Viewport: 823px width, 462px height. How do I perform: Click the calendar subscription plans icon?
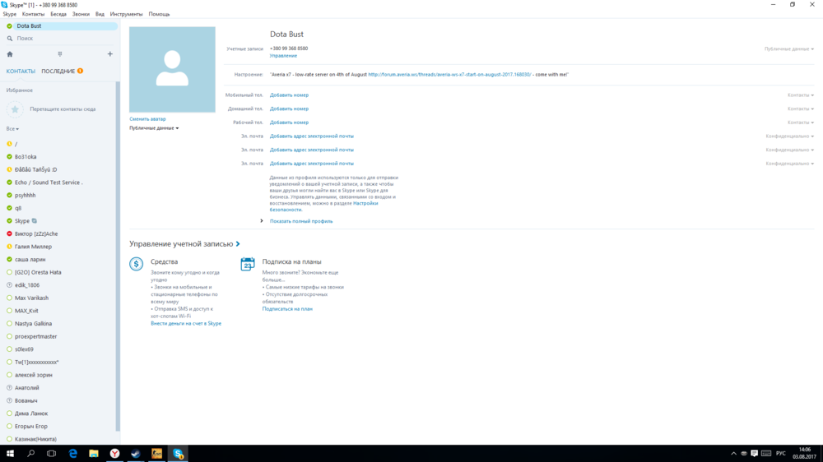248,264
